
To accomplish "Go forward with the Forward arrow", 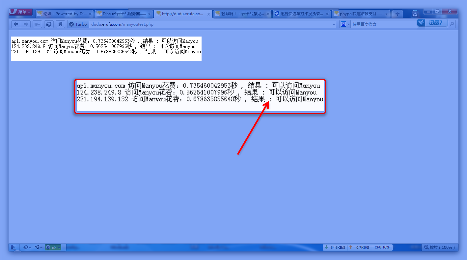I will coord(26,24).
